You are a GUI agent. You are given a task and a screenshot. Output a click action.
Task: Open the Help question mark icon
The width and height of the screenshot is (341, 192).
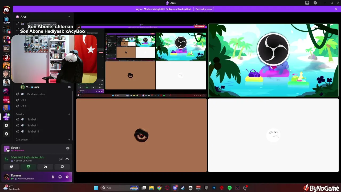[315, 3]
